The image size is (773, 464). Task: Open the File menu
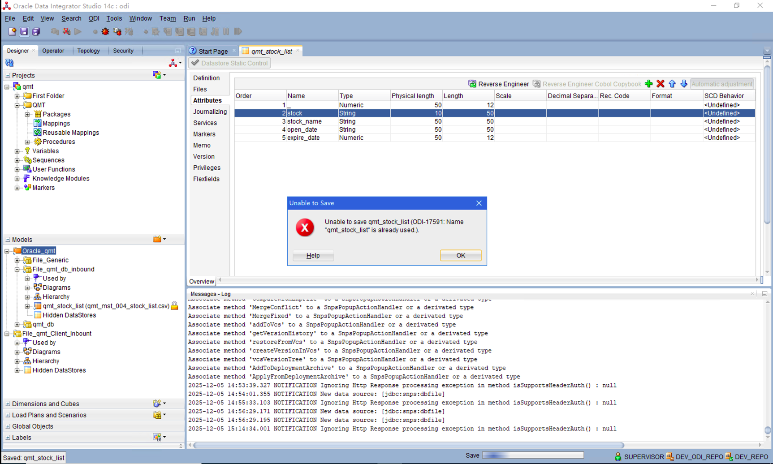pos(10,18)
